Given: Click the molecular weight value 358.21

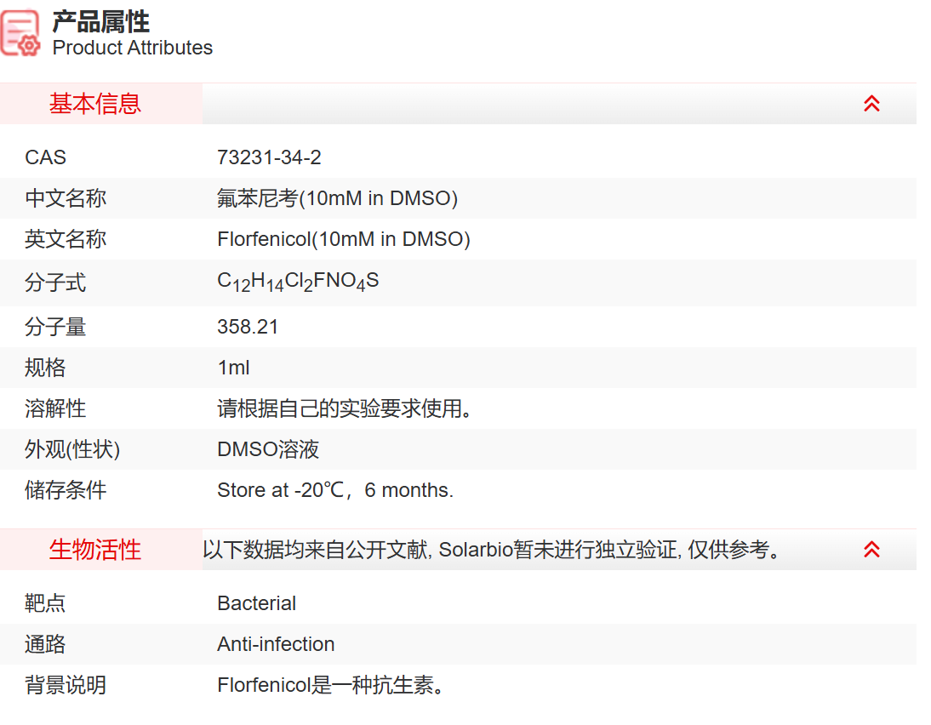Looking at the screenshot, I should point(248,327).
